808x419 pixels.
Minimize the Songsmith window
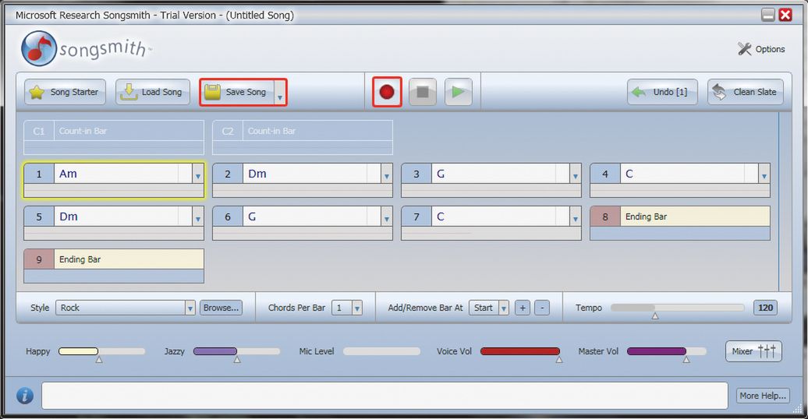pyautogui.click(x=767, y=15)
